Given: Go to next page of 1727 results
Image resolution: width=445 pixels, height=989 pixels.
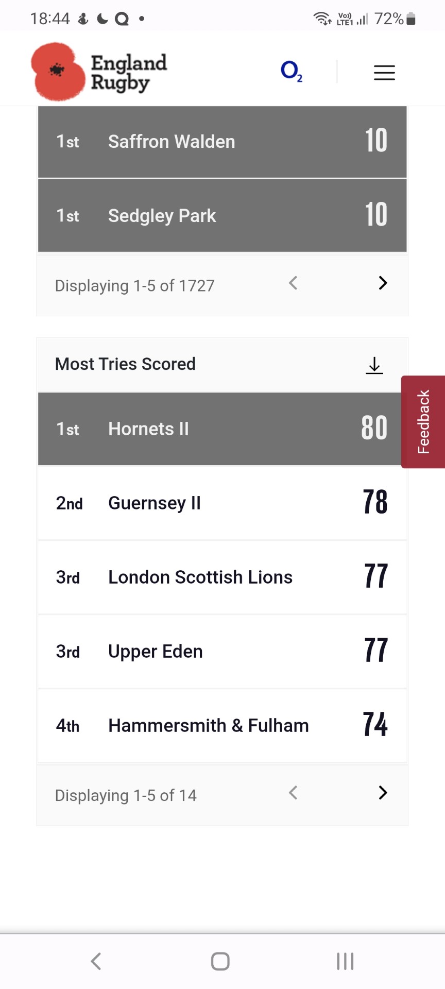Looking at the screenshot, I should tap(383, 283).
